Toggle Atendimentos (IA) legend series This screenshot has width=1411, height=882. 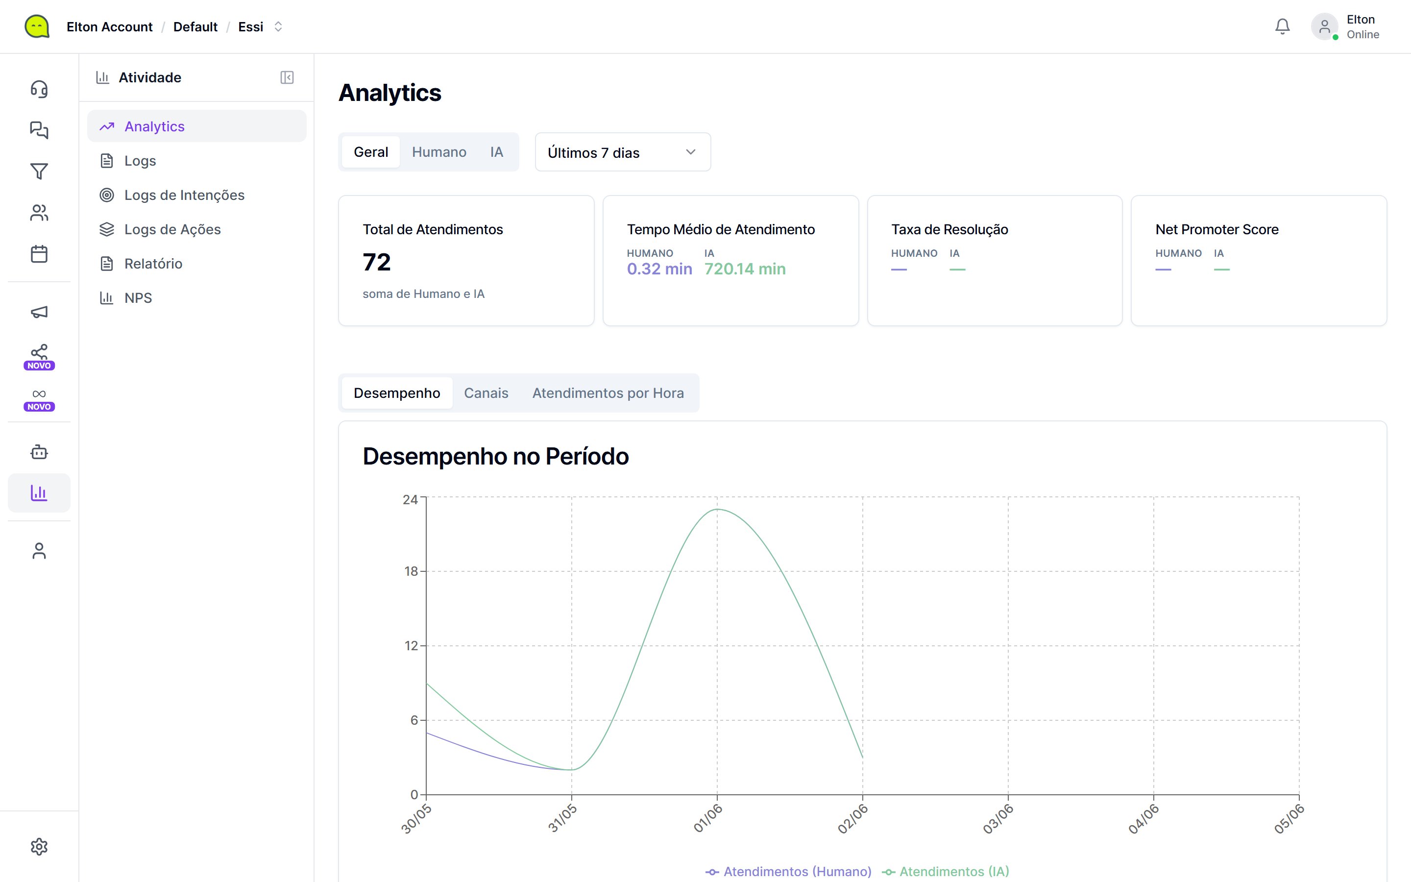tap(945, 872)
